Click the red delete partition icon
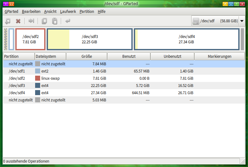248x167 pixels. [18, 21]
